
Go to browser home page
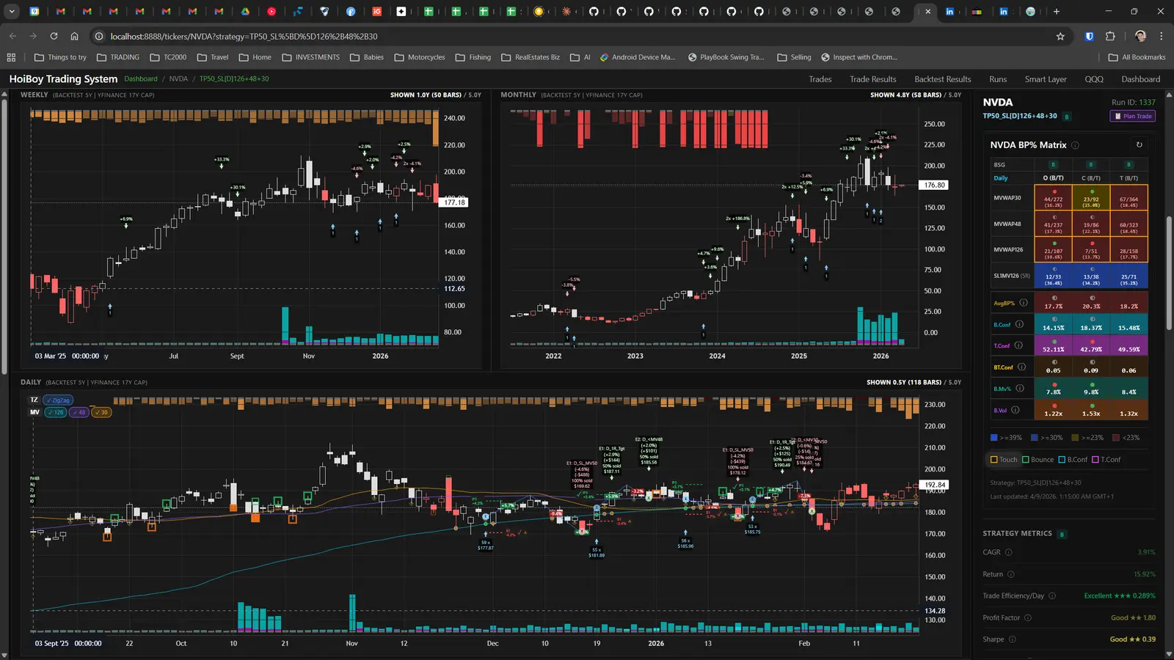pyautogui.click(x=74, y=36)
